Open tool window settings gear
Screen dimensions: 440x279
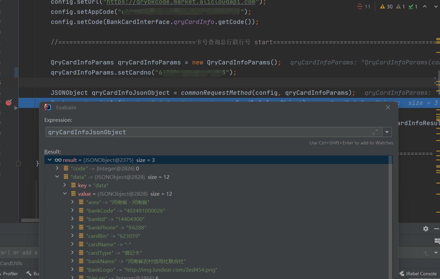(426, 228)
